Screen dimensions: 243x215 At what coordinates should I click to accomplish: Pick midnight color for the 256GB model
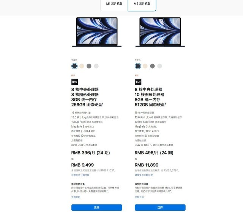[74, 66]
